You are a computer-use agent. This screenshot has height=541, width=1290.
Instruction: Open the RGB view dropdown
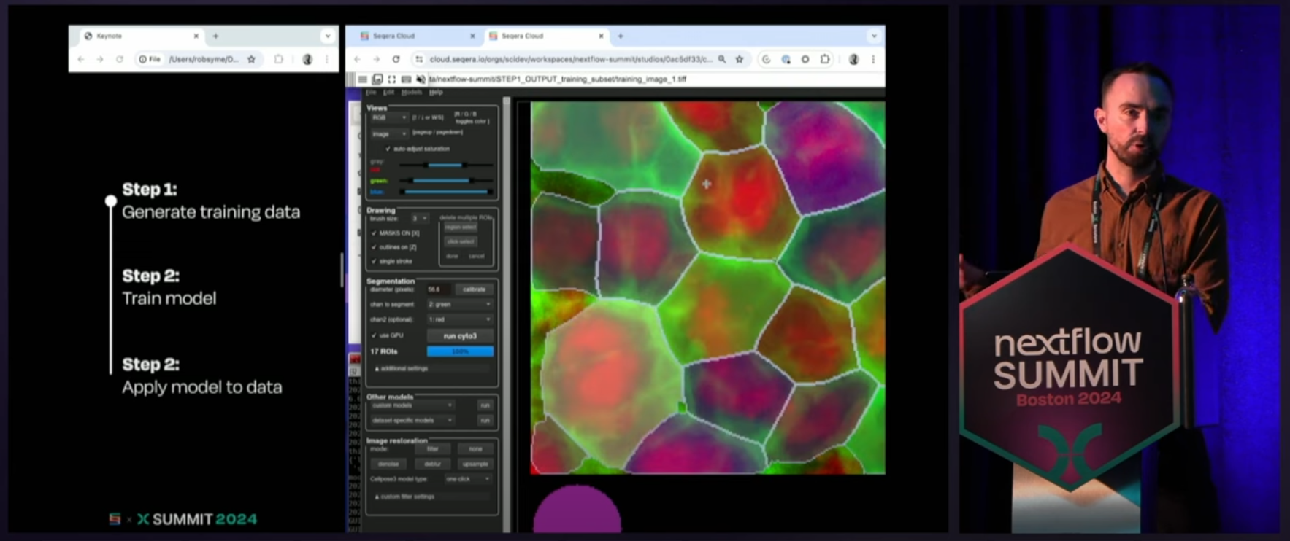[388, 117]
